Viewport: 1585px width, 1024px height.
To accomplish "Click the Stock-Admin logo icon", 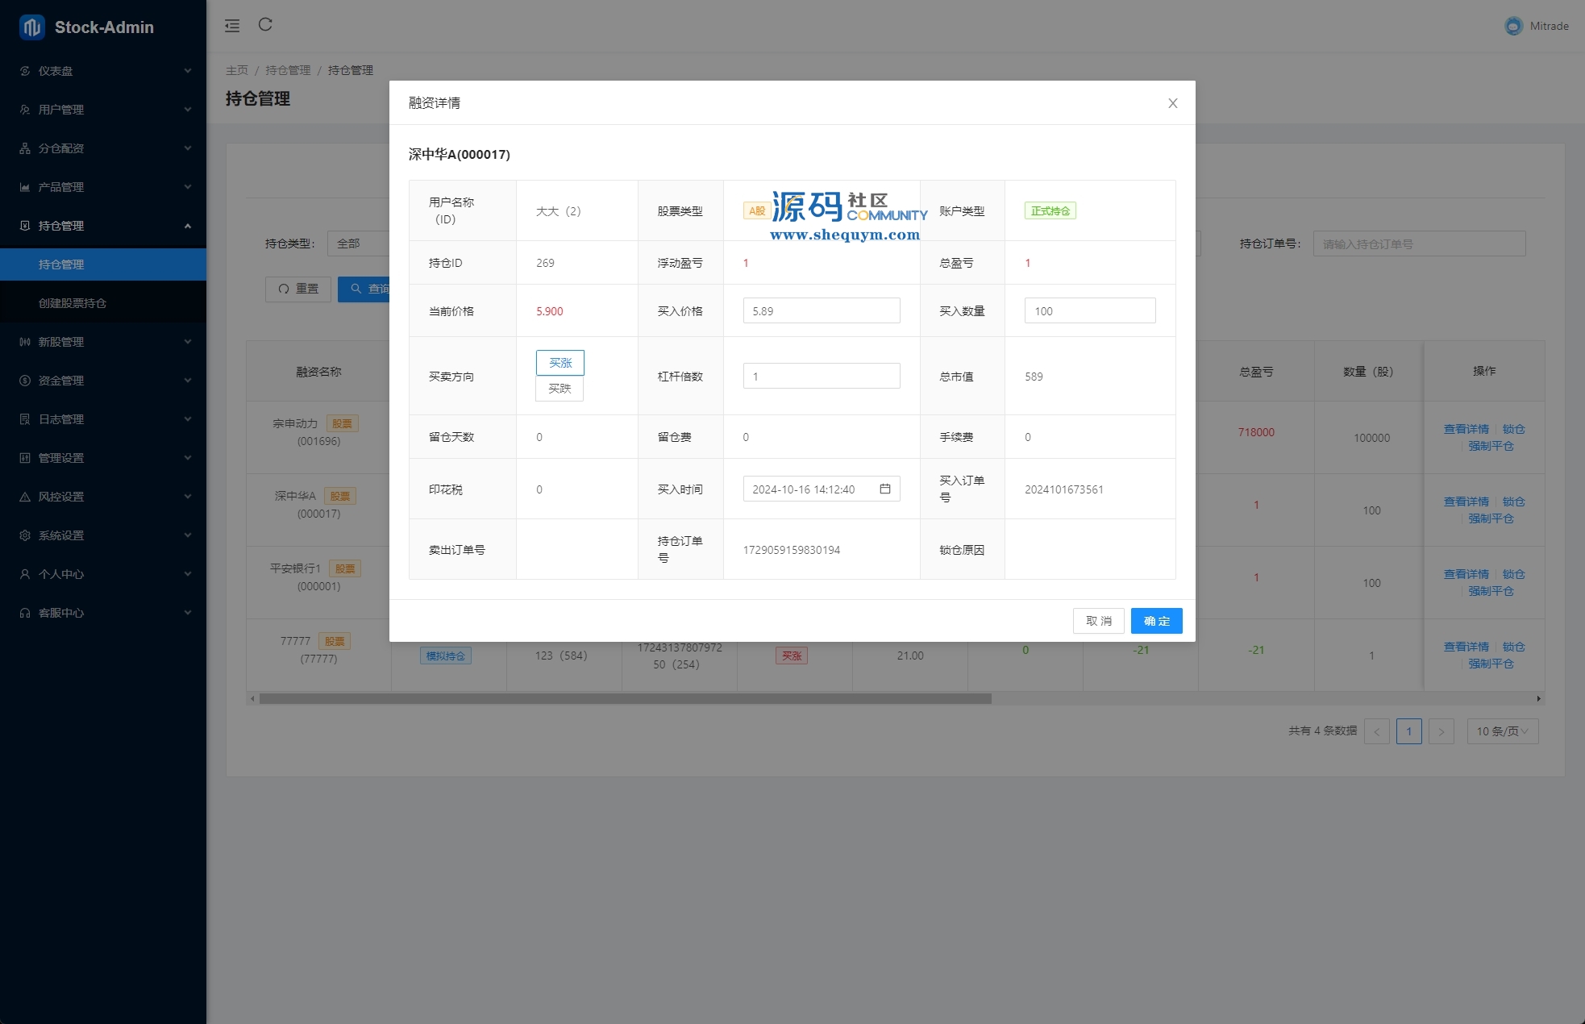I will (x=31, y=27).
